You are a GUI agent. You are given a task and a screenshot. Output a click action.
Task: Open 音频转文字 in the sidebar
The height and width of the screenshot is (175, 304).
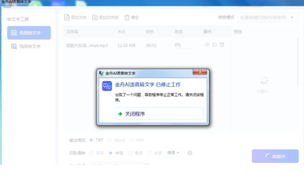(x=29, y=33)
